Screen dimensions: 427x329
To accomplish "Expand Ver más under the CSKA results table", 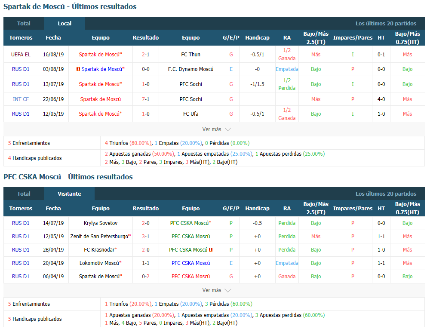I will [216, 290].
